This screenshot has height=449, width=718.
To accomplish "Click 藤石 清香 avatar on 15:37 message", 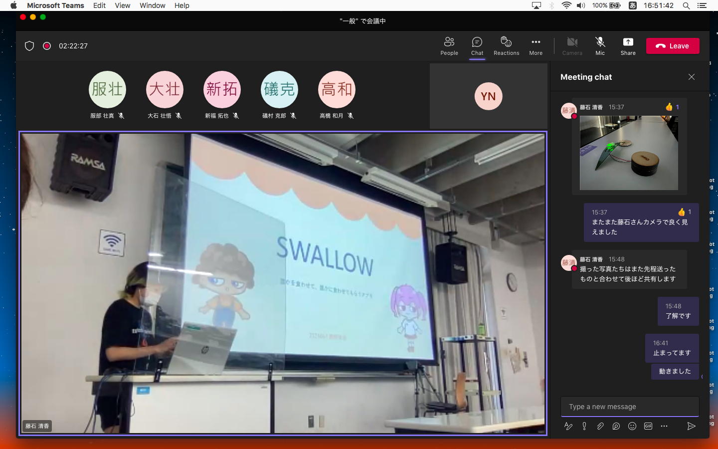I will [x=569, y=111].
